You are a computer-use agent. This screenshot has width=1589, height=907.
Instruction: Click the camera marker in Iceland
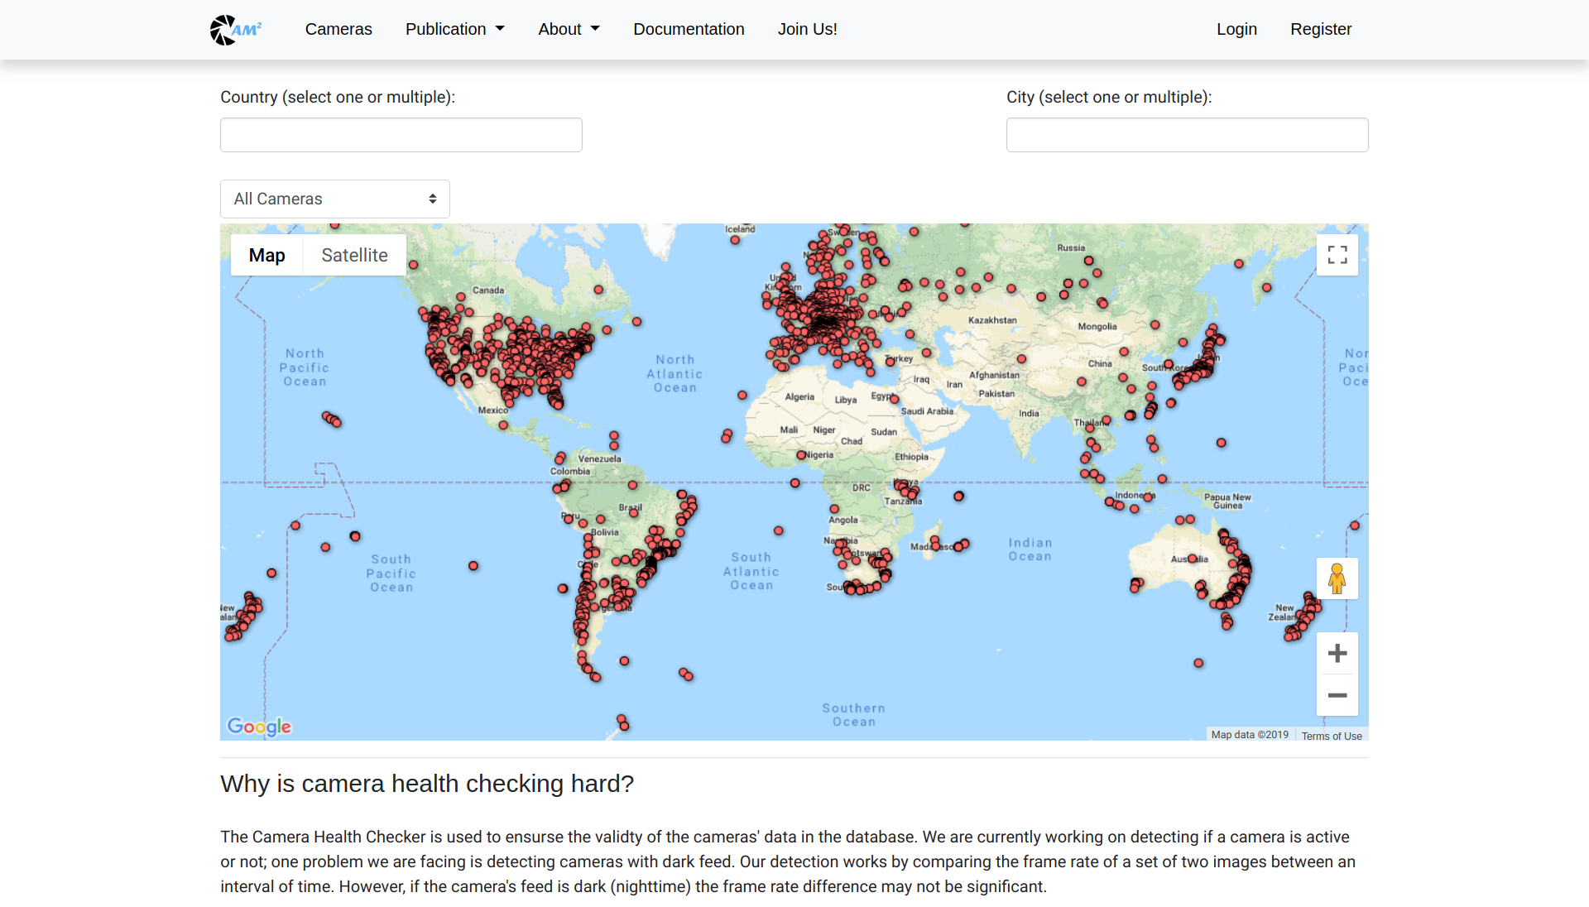(x=735, y=240)
